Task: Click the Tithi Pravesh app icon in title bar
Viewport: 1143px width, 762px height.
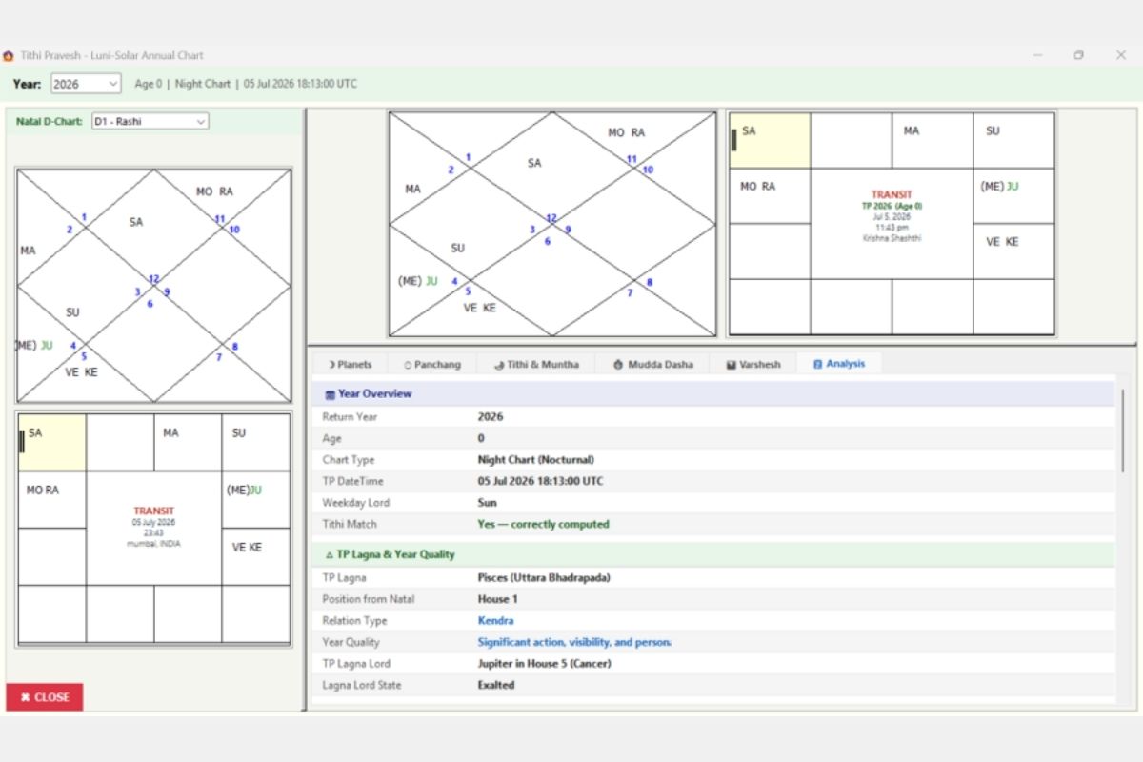Action: 9,56
